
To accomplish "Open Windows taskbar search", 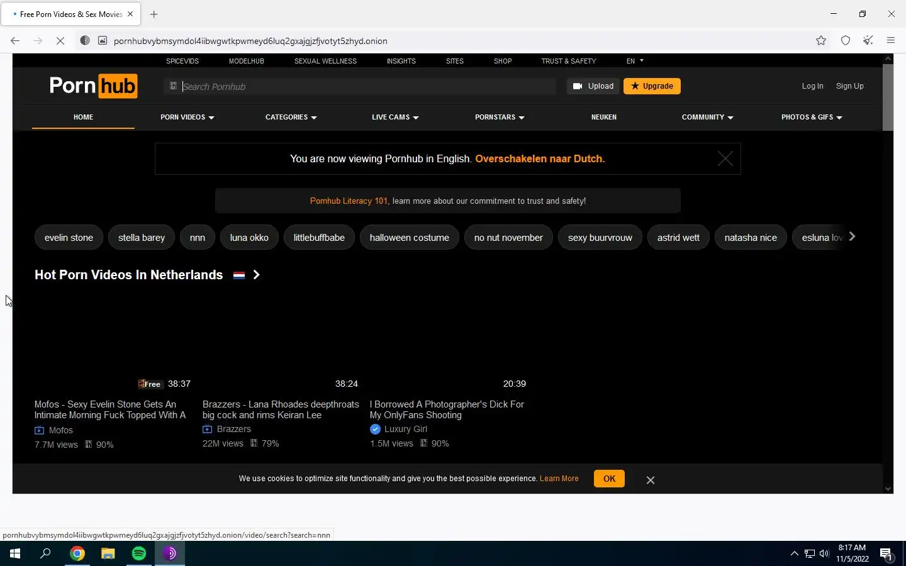I will [45, 553].
